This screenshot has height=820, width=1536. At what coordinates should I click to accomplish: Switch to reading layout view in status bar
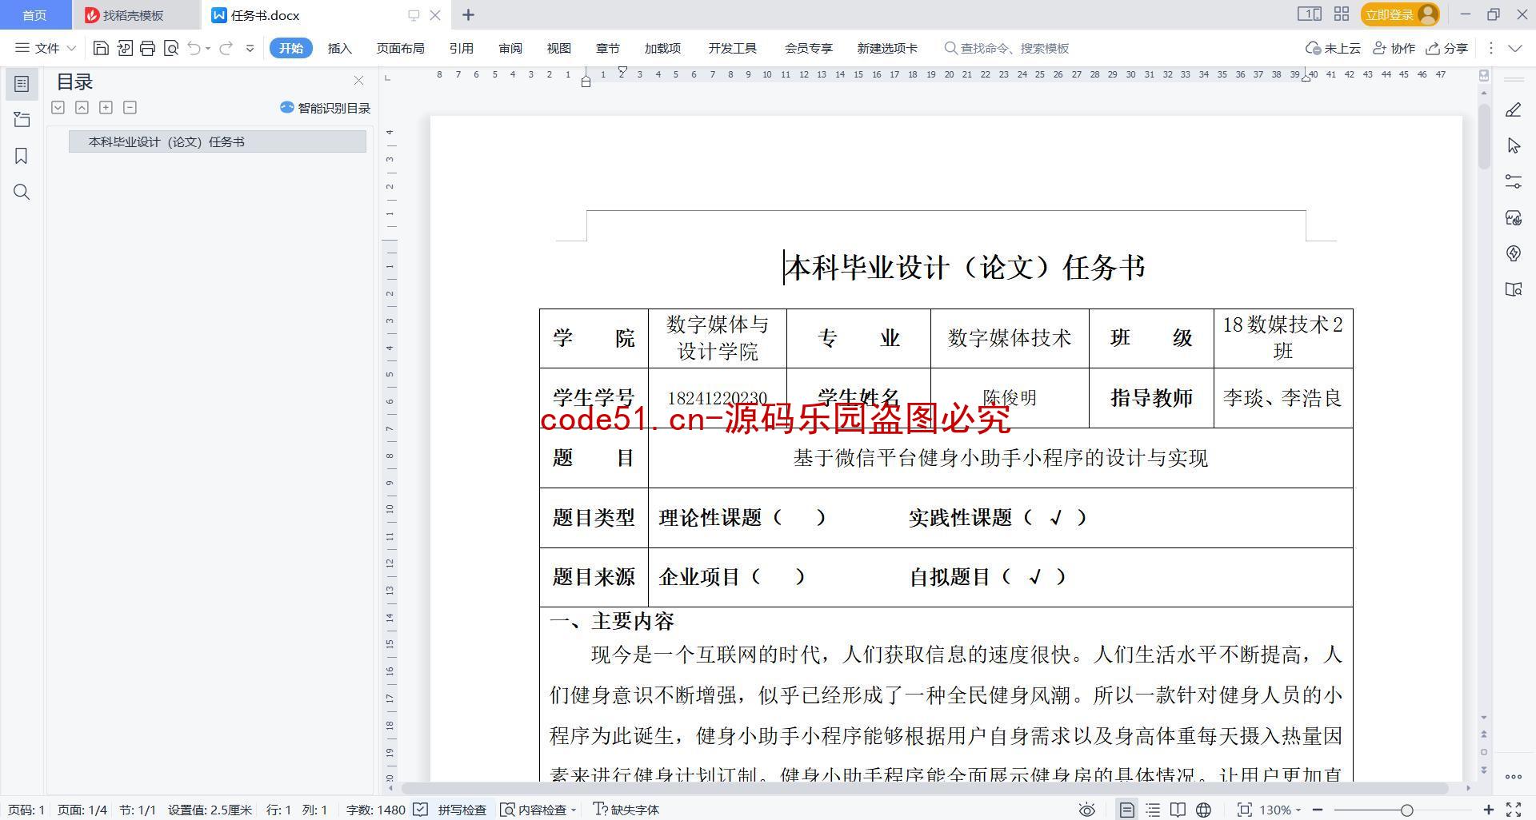(x=1178, y=810)
